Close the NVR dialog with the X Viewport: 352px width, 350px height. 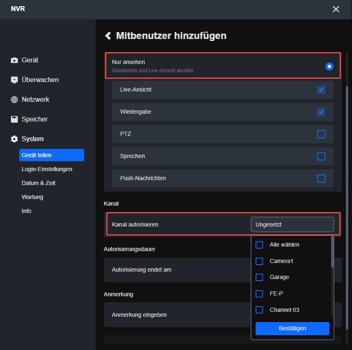336,9
